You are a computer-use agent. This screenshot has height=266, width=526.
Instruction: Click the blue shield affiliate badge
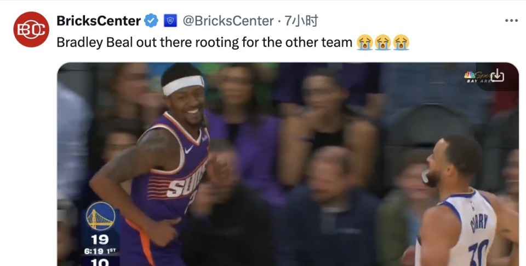pyautogui.click(x=170, y=21)
